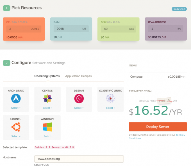This screenshot has height=166, width=191.
Task: Click the Switch link under Windows
Action: click(47, 136)
